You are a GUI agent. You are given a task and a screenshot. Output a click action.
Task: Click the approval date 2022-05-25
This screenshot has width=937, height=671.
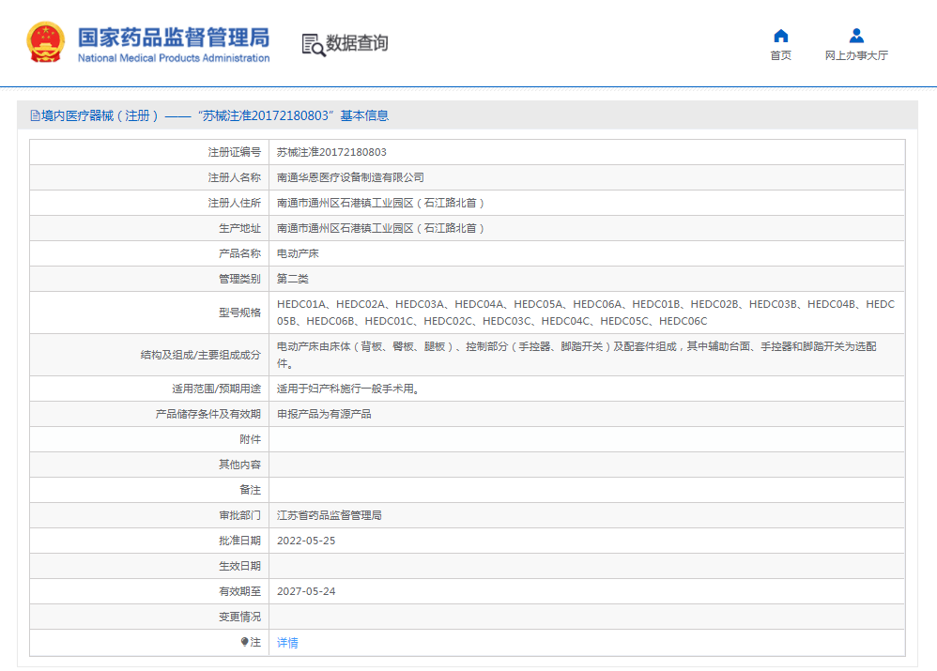point(306,541)
